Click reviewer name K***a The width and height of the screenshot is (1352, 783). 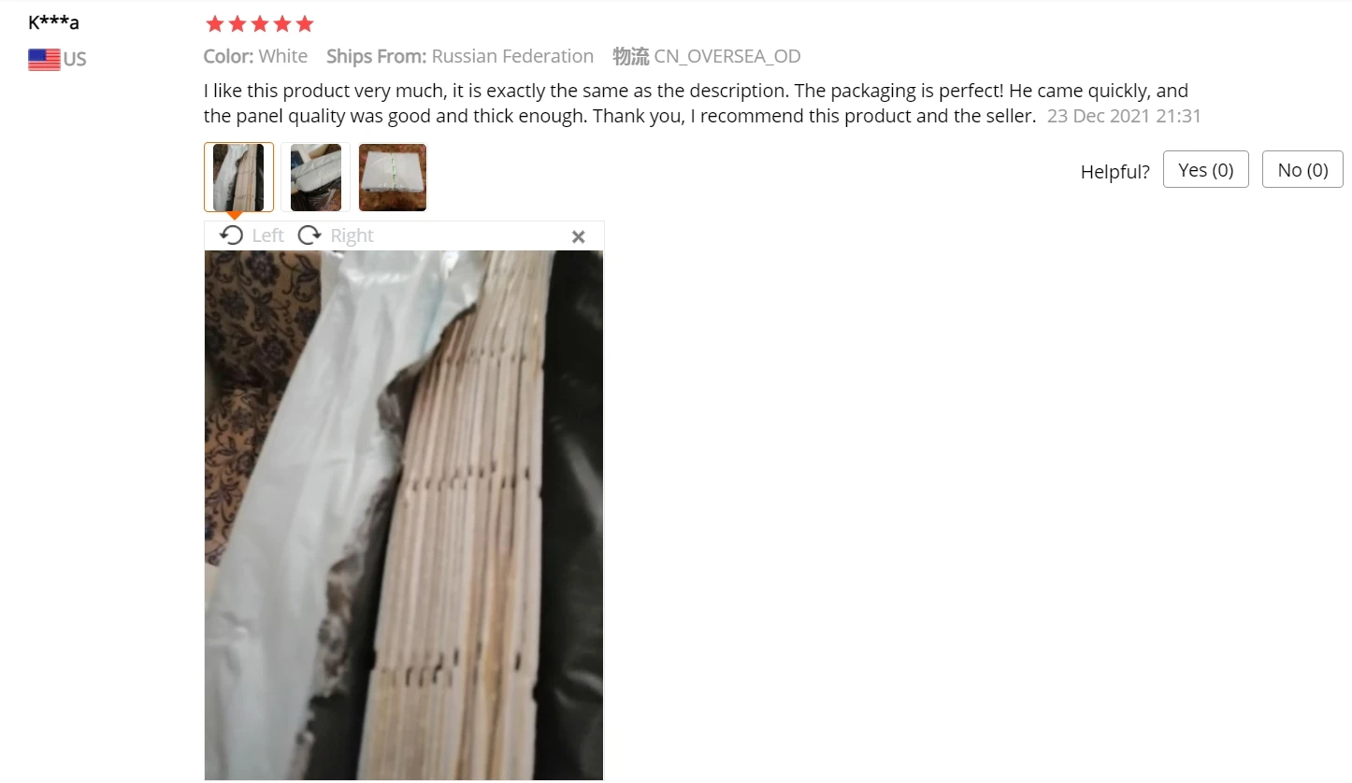click(54, 22)
